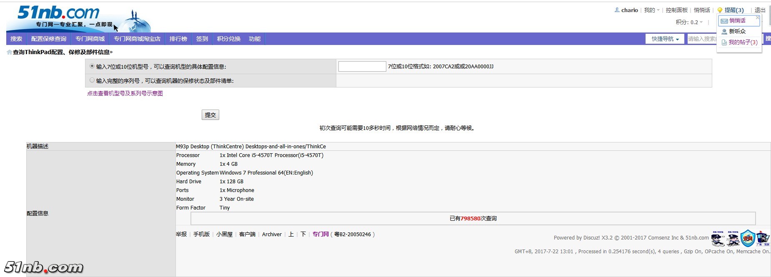Click the chario user avatar icon
This screenshot has width=771, height=277.
tap(617, 10)
